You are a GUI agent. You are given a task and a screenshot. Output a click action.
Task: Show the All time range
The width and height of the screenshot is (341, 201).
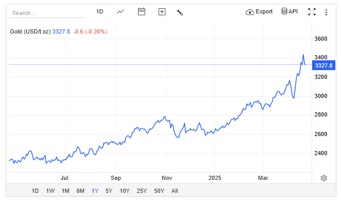(x=175, y=191)
